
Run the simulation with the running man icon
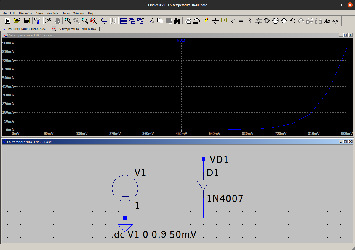tap(48, 20)
